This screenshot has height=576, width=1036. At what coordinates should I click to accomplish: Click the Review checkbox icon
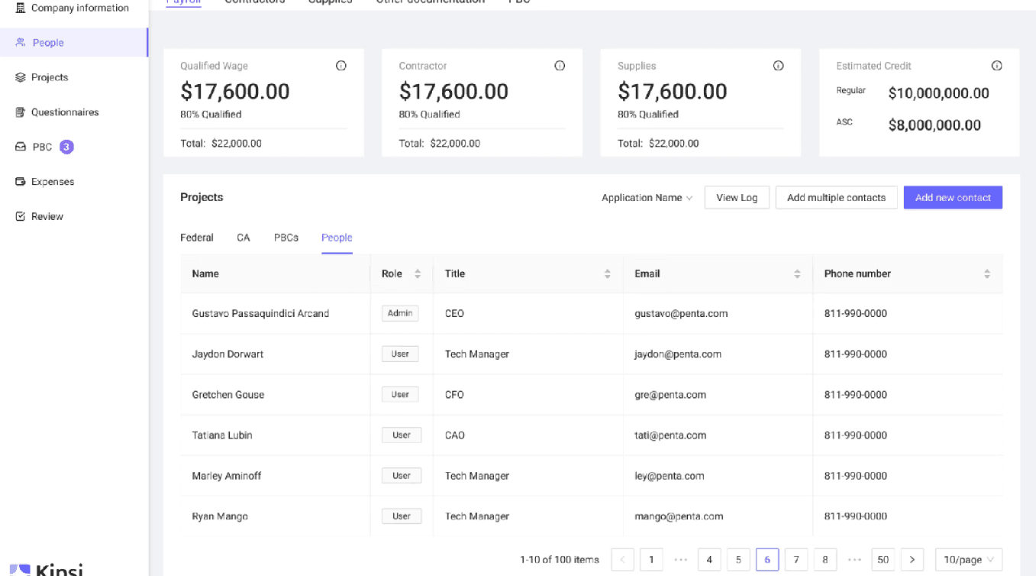pos(21,216)
